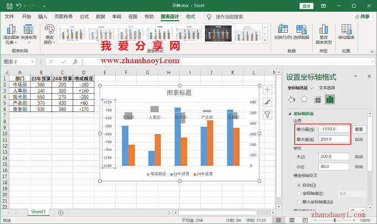
Task: Open Quick Layout options
Action: click(29, 34)
